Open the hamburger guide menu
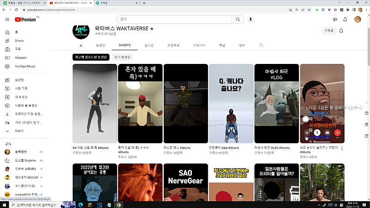The width and height of the screenshot is (370, 208). tap(7, 19)
